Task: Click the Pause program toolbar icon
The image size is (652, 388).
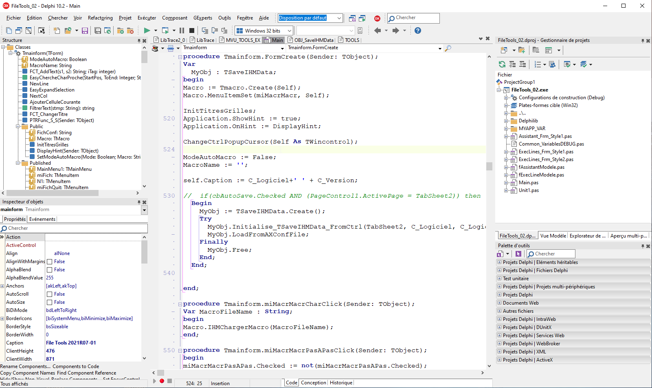Action: (182, 31)
